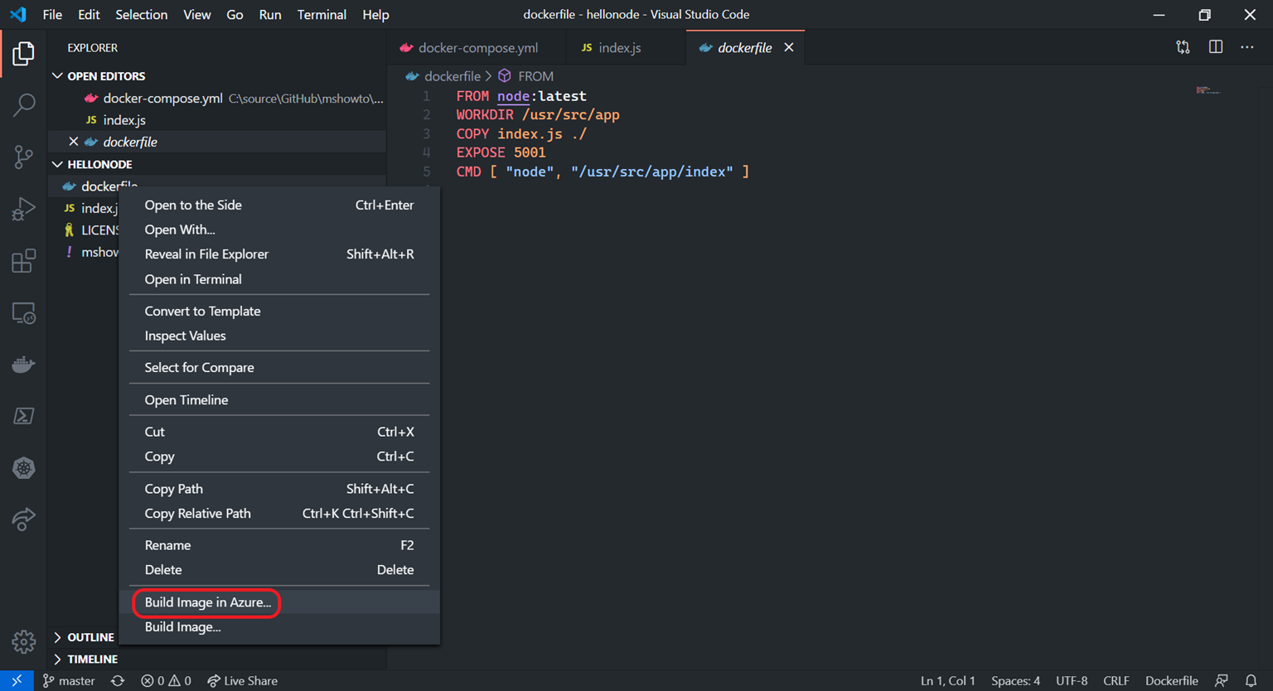Image resolution: width=1273 pixels, height=691 pixels.
Task: Expand the Timeline section
Action: point(57,659)
